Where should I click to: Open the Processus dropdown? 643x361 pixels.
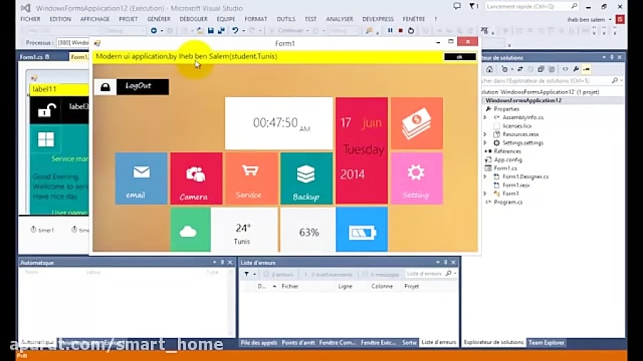coord(73,43)
